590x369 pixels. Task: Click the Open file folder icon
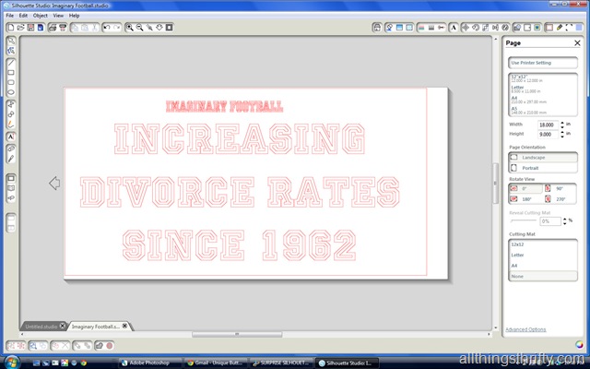pos(20,29)
